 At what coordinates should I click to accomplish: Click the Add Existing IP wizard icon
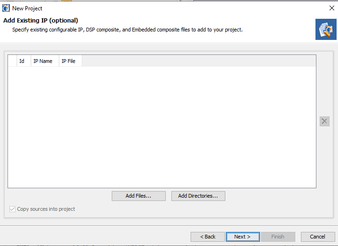pyautogui.click(x=326, y=29)
